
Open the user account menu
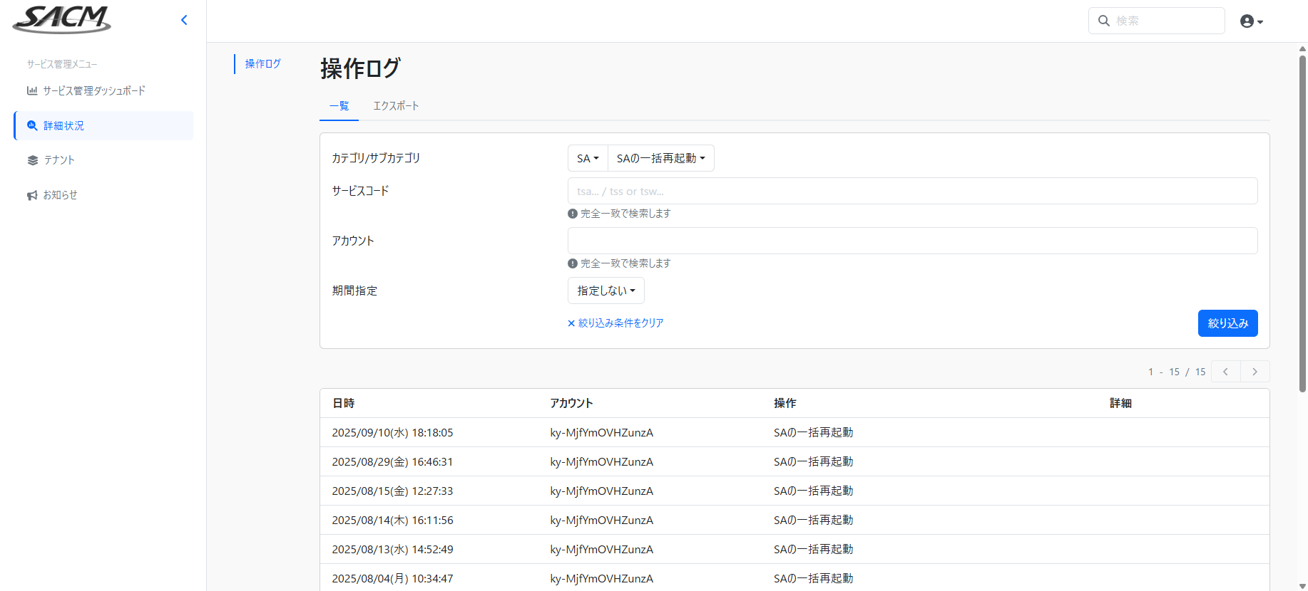(x=1251, y=21)
